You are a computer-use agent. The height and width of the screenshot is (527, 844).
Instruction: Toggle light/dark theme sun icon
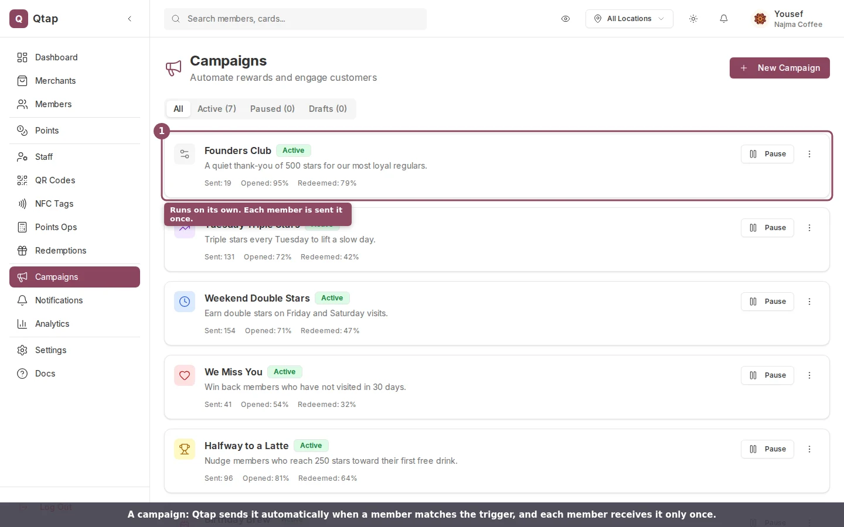693,19
